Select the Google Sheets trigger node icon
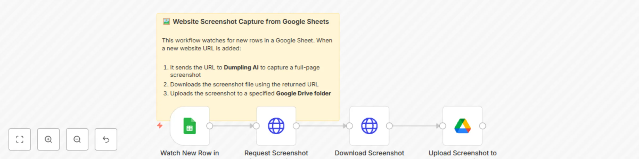The image size is (639, 159). tap(190, 126)
